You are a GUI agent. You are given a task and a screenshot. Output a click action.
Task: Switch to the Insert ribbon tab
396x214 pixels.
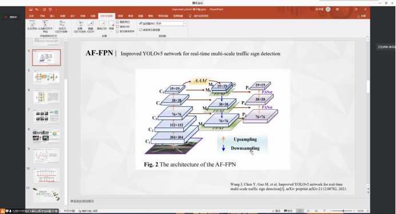pyautogui.click(x=52, y=16)
